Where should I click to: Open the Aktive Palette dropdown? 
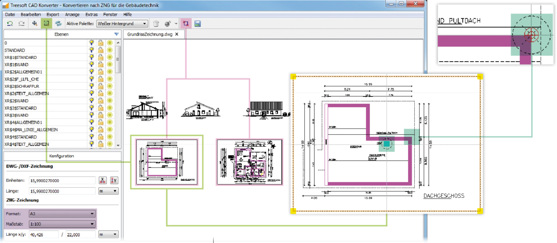[122, 24]
